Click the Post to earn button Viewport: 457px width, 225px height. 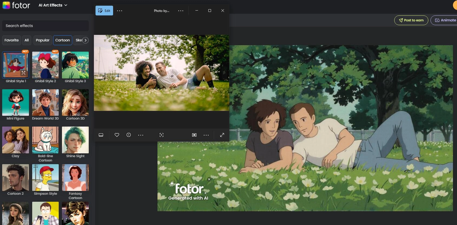pyautogui.click(x=411, y=20)
